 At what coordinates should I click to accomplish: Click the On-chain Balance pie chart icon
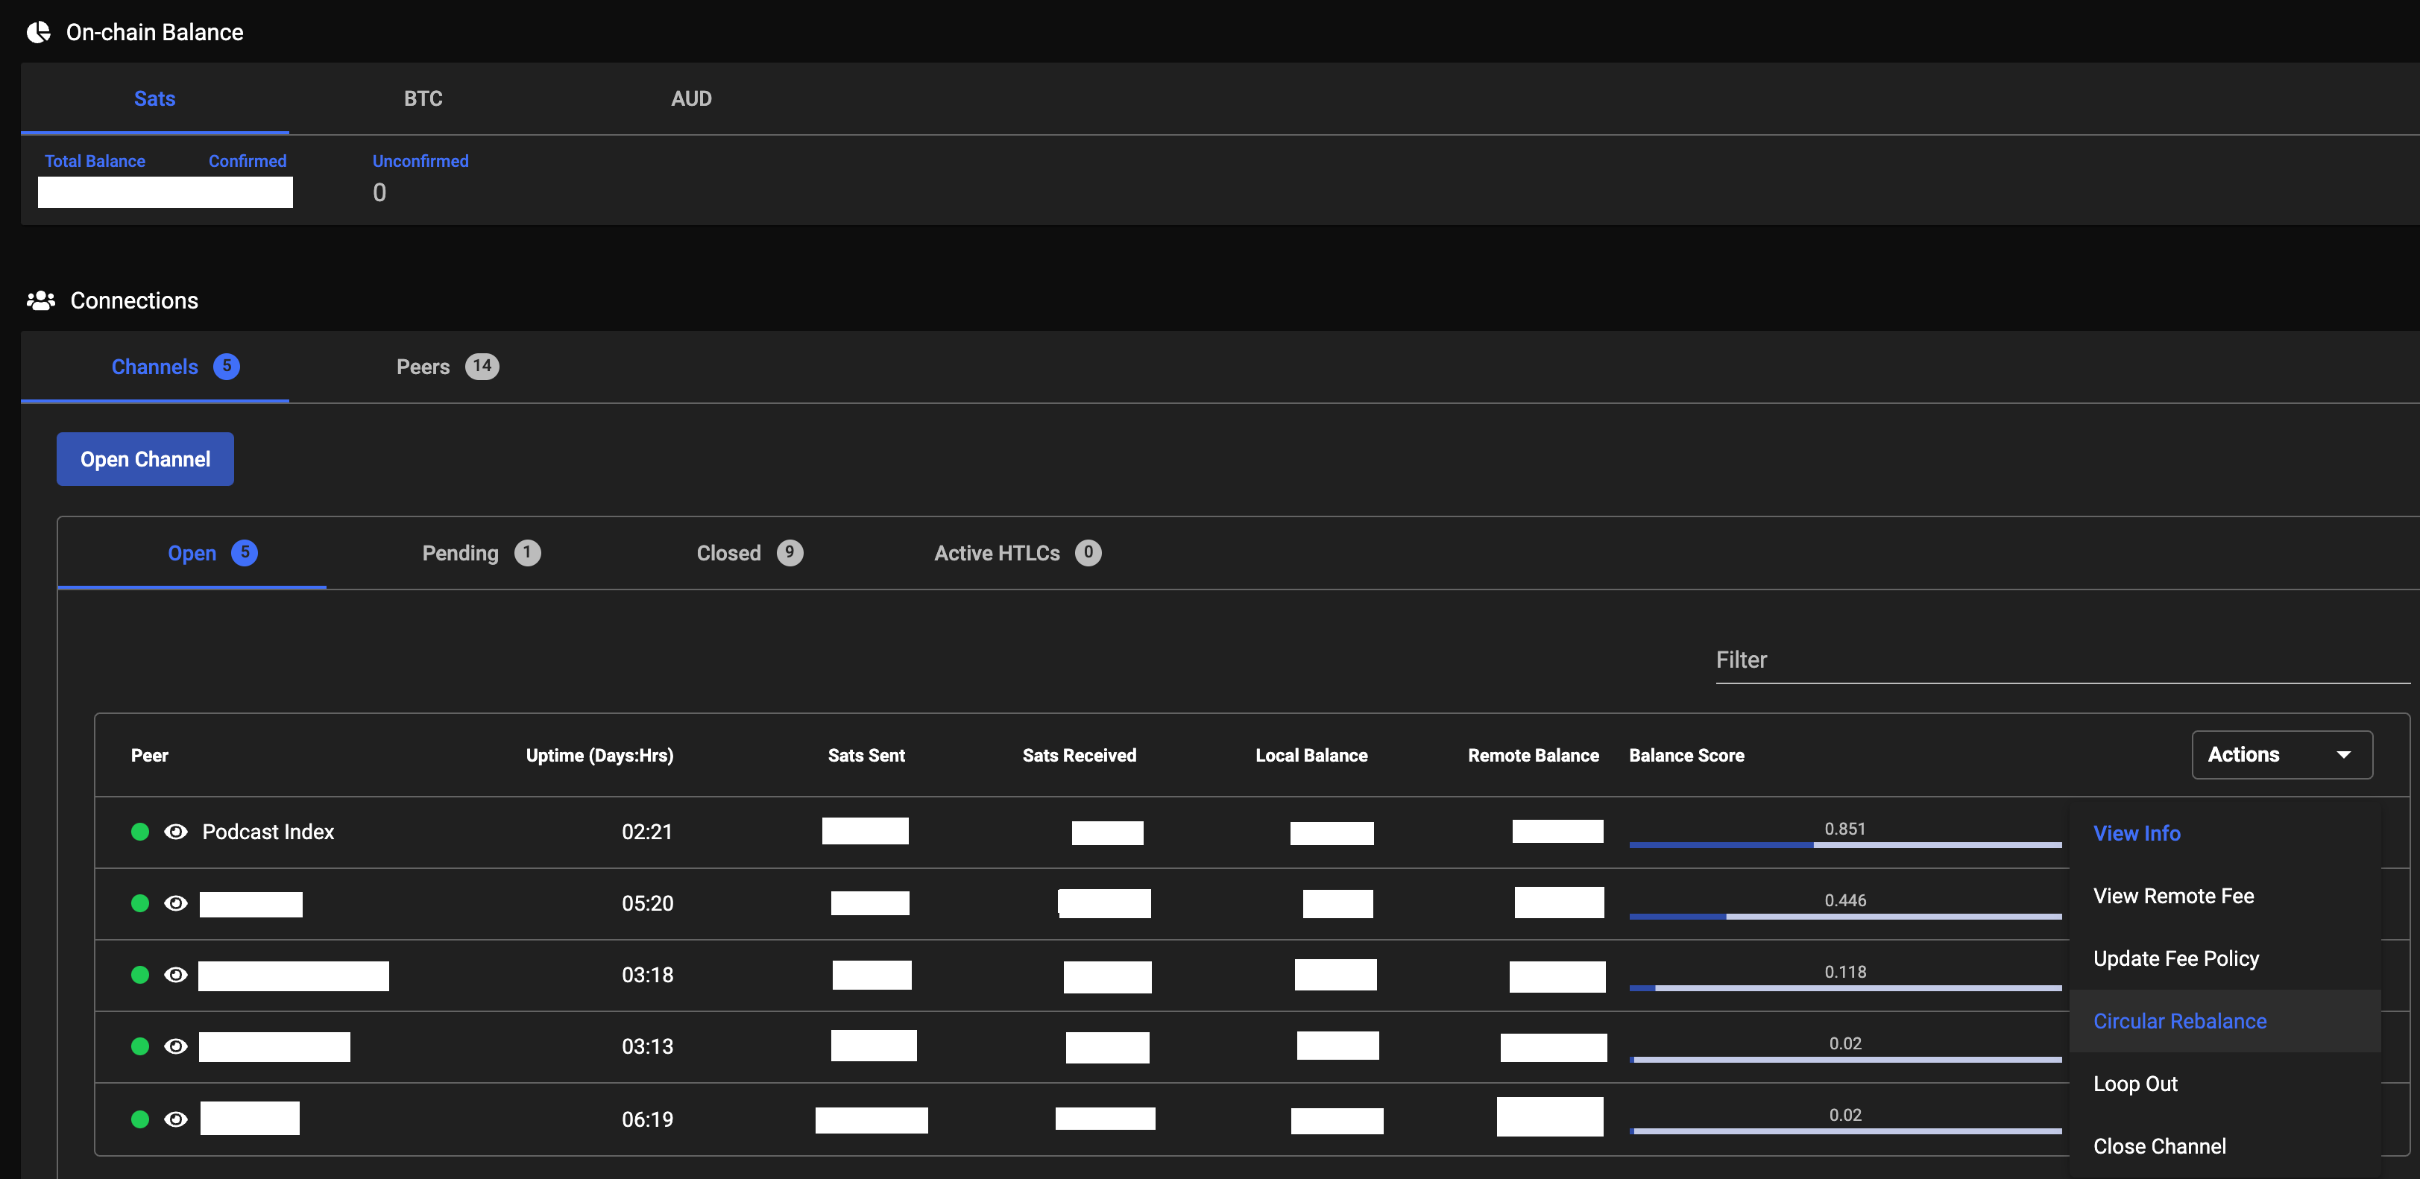[x=39, y=32]
